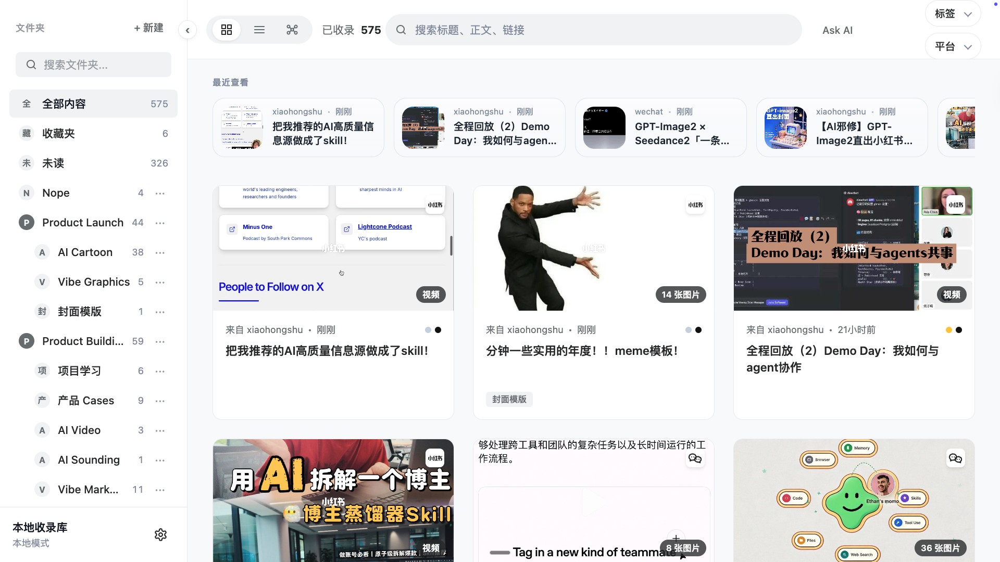Open the 收藏夹 favorites list
1000x562 pixels.
tap(93, 134)
